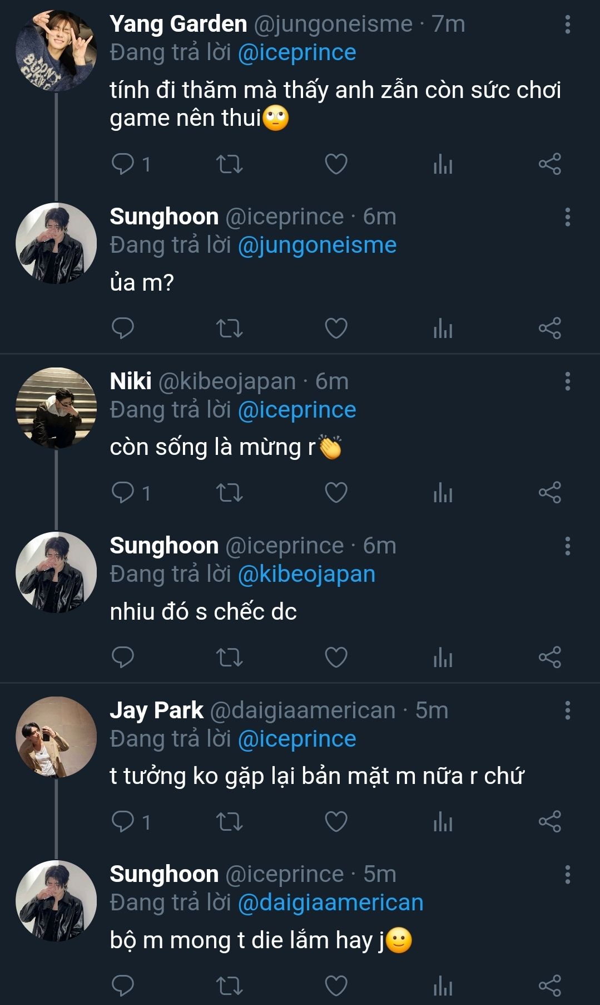This screenshot has width=600, height=1005.
Task: Share Sunghoon's "ủa m?" reply
Action: click(549, 329)
